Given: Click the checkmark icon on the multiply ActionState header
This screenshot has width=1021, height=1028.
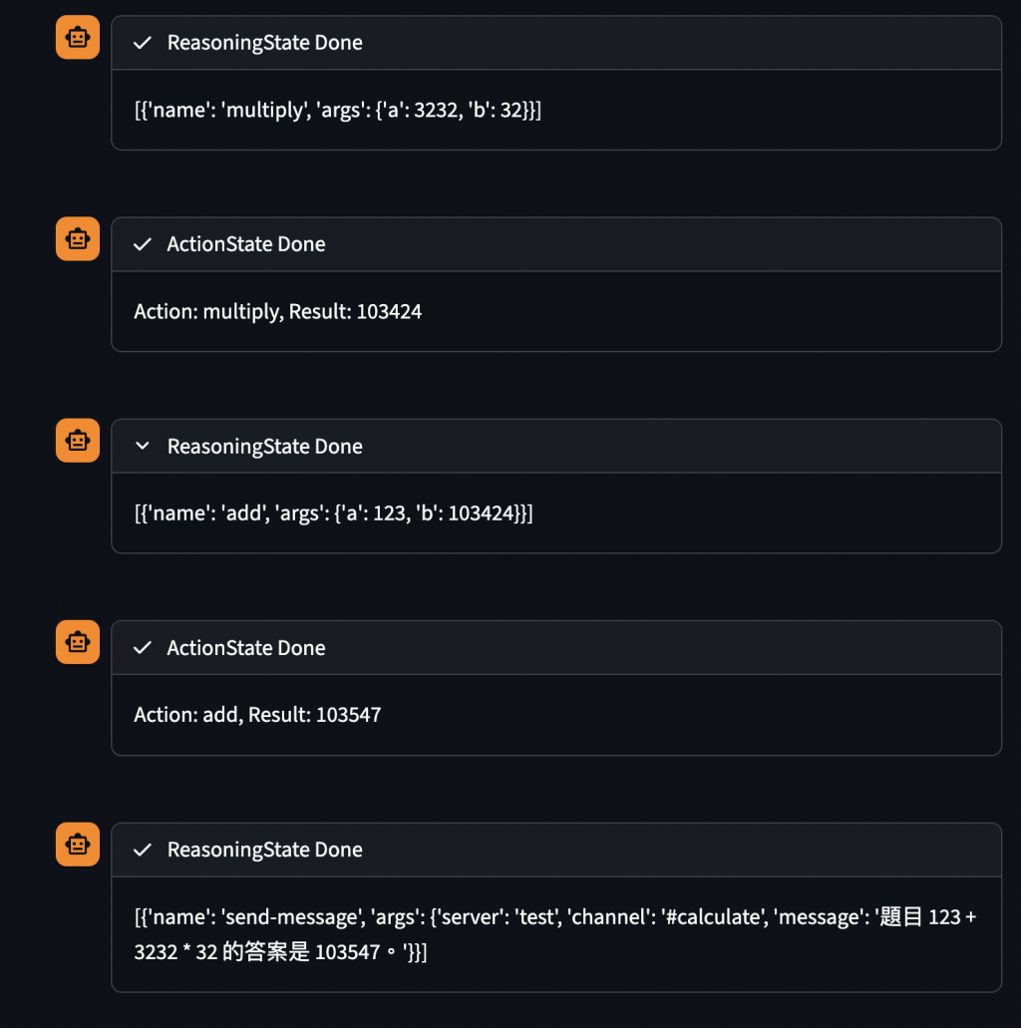Looking at the screenshot, I should 143,244.
